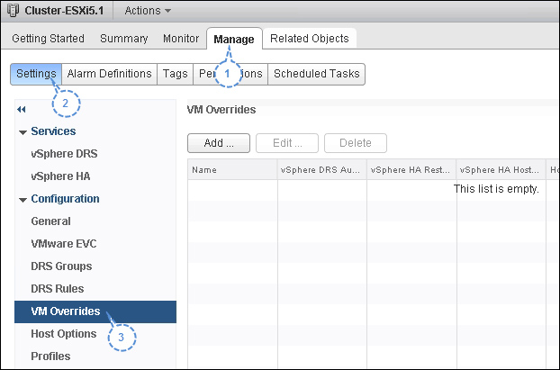Click the VM Overrides panel heading
The image size is (560, 370).
221,109
